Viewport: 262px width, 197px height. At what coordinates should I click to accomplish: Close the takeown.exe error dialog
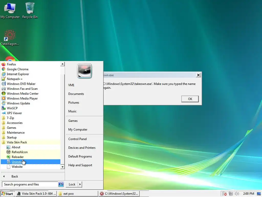coord(198,75)
